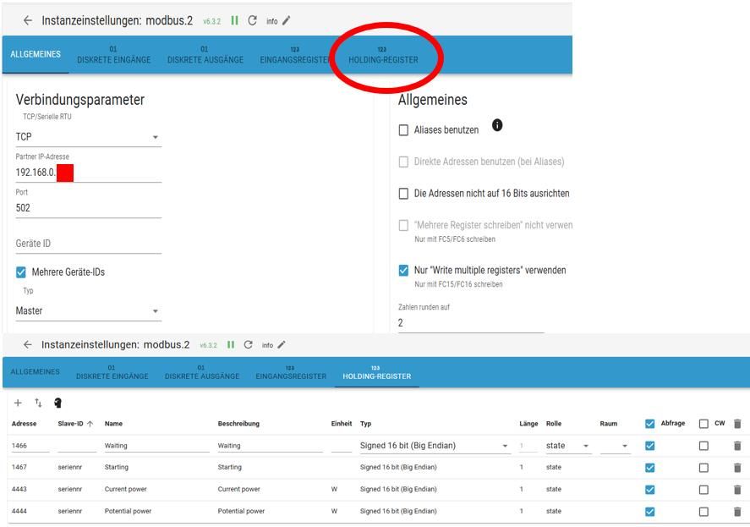The image size is (750, 527).
Task: Open Diskrete Eingänge tab in top panel
Action: [x=114, y=54]
